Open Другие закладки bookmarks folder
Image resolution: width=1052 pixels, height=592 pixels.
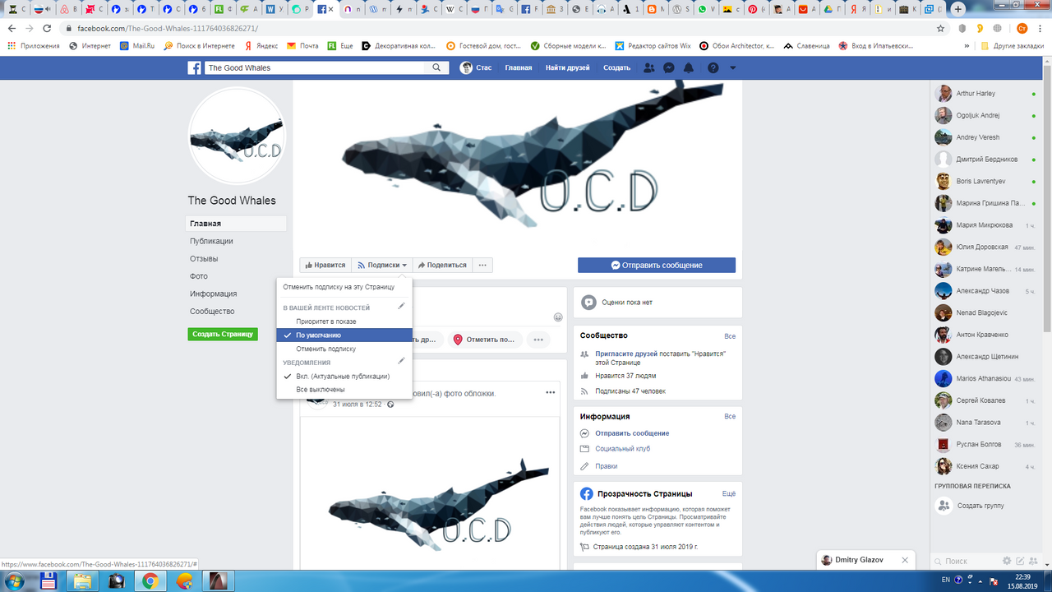(1012, 46)
